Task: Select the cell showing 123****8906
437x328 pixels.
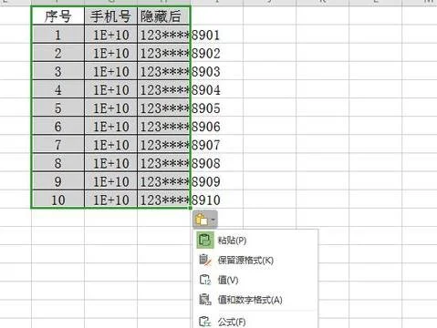Action: (x=164, y=127)
